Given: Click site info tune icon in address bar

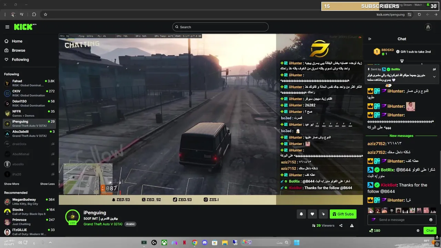Looking at the screenshot, I should click(x=409, y=14).
